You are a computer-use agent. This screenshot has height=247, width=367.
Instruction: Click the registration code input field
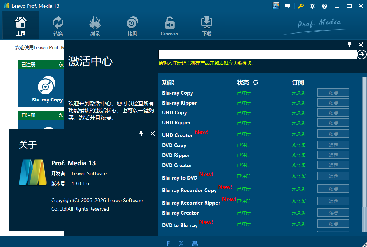pyautogui.click(x=258, y=54)
